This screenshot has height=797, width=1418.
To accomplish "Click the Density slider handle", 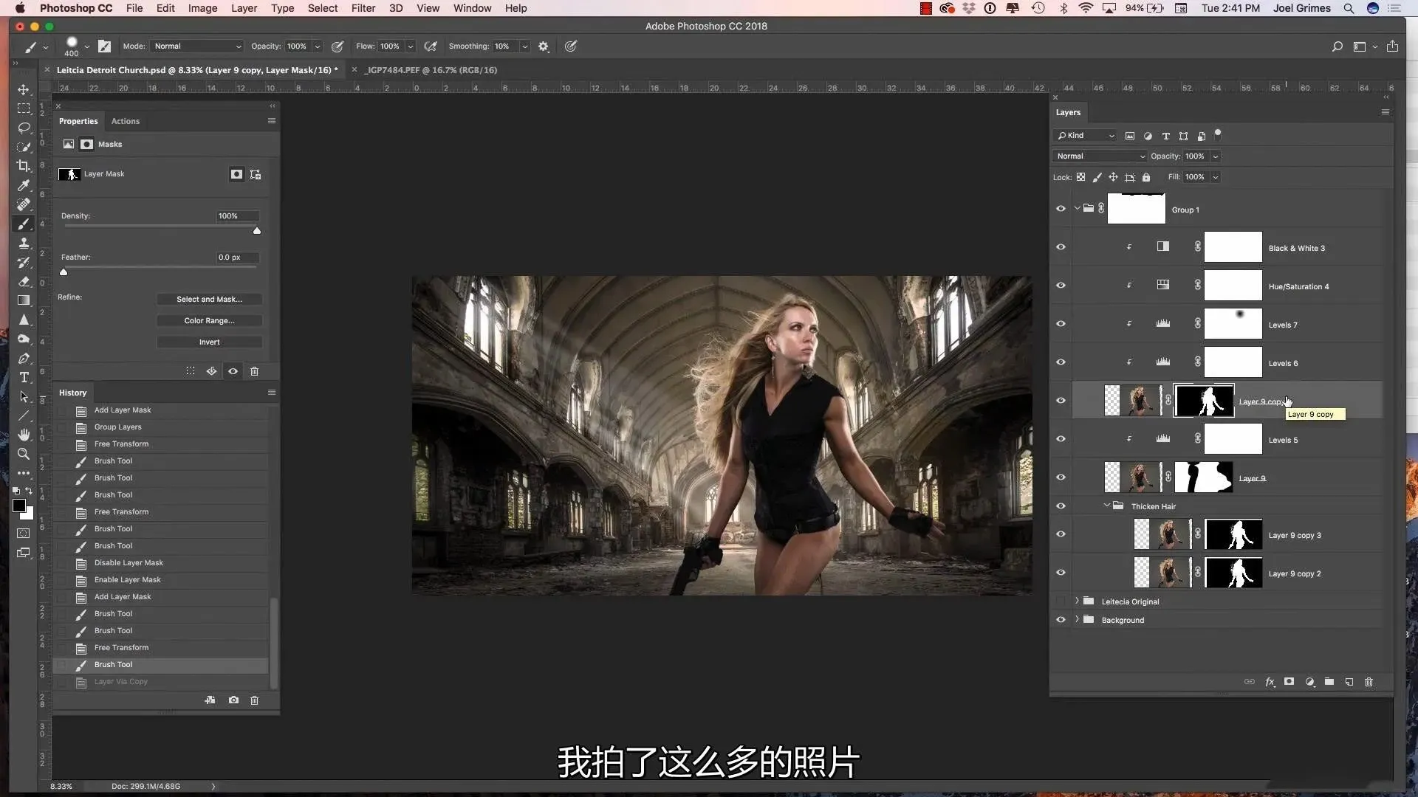I will [x=257, y=231].
